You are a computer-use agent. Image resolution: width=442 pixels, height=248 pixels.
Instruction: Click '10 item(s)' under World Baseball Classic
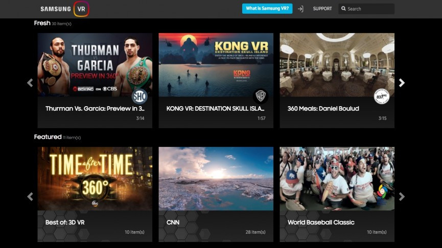pos(377,232)
